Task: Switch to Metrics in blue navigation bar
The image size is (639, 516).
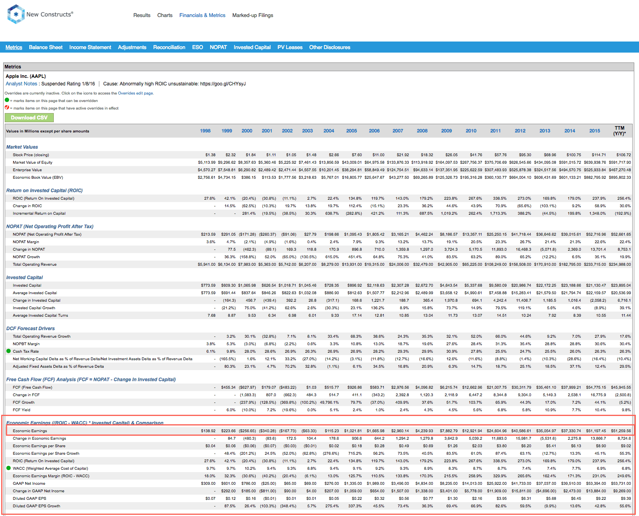Action: [14, 47]
